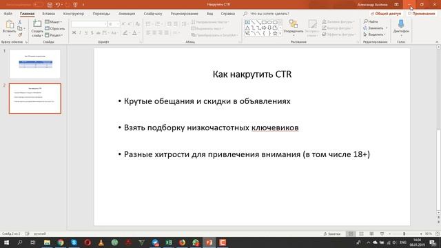This screenshot has height=248, width=441.
Task: Toggle bold (Ж) formatting
Action: pyautogui.click(x=74, y=33)
